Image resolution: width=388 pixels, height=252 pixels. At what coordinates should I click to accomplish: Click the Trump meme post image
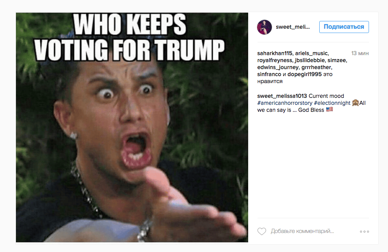click(x=132, y=127)
